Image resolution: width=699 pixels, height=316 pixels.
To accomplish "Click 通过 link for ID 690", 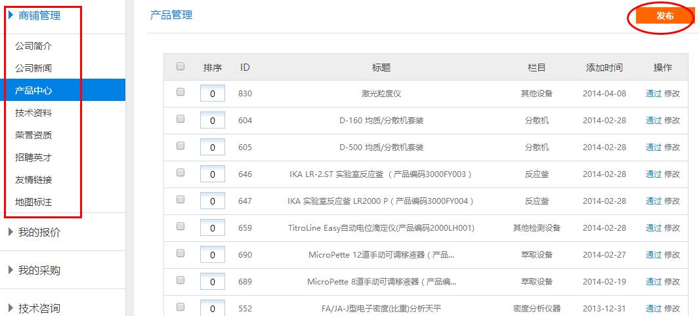I will [x=654, y=254].
